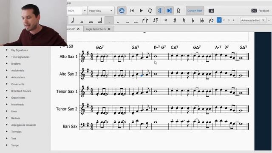Open the Help menu
Viewport: 272px width, 153px height.
click(69, 3)
